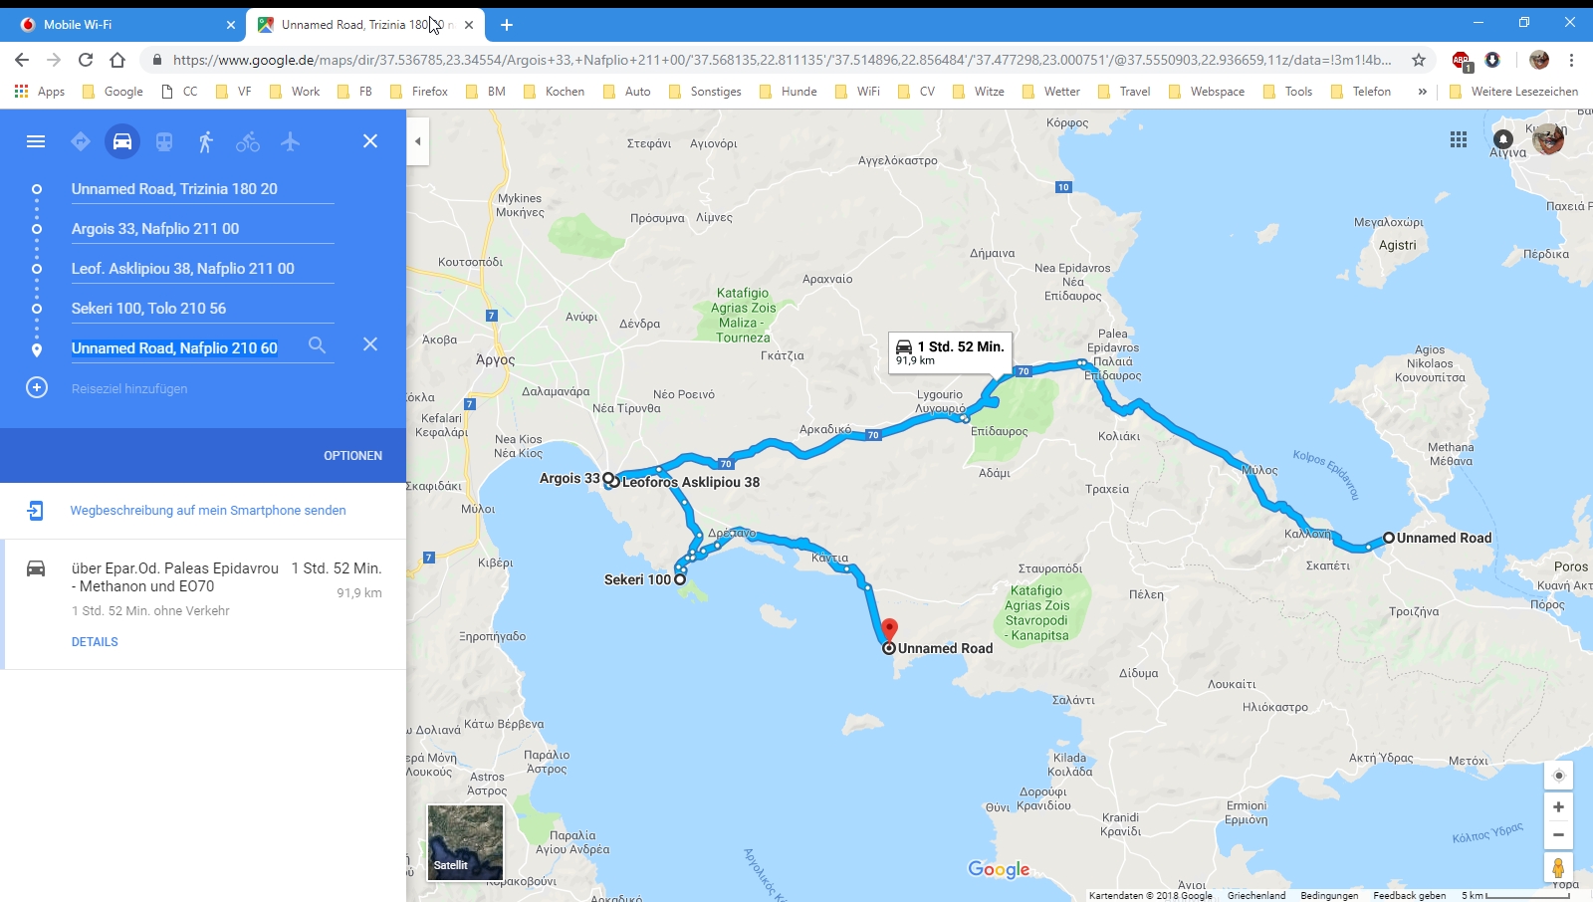Screen dimensions: 1593x902
Task: Show my location on the map
Action: 1559,776
